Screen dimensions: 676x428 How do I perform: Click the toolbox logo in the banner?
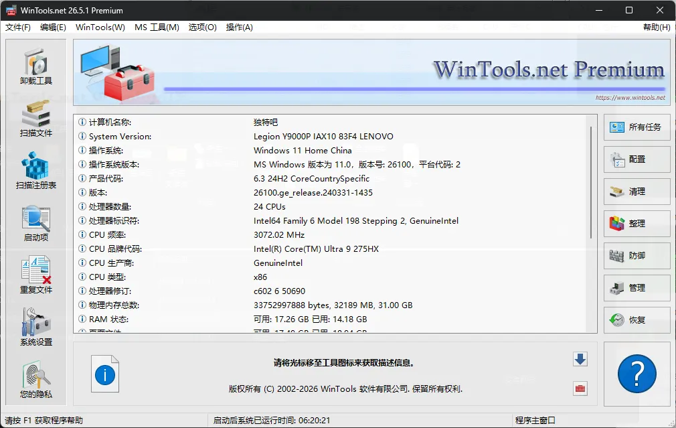tap(117, 72)
